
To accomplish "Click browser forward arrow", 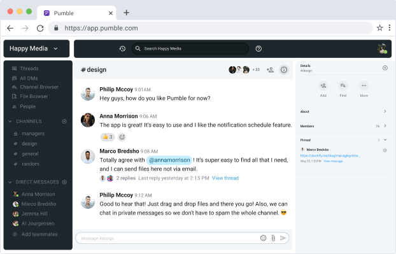I will point(25,28).
